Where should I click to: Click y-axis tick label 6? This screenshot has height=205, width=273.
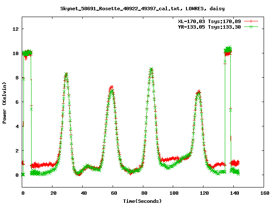17,102
